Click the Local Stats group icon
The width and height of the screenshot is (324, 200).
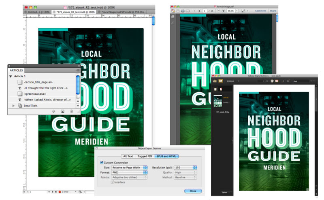pos(20,106)
